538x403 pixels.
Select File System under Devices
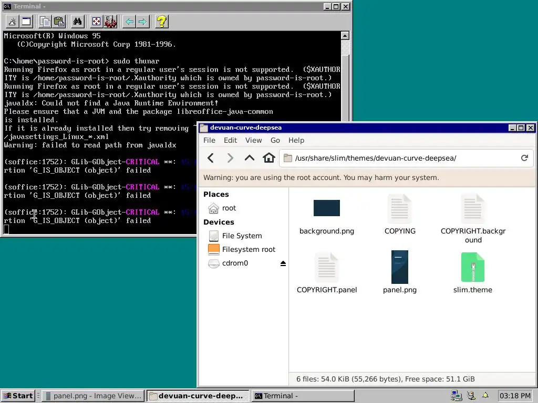244,236
